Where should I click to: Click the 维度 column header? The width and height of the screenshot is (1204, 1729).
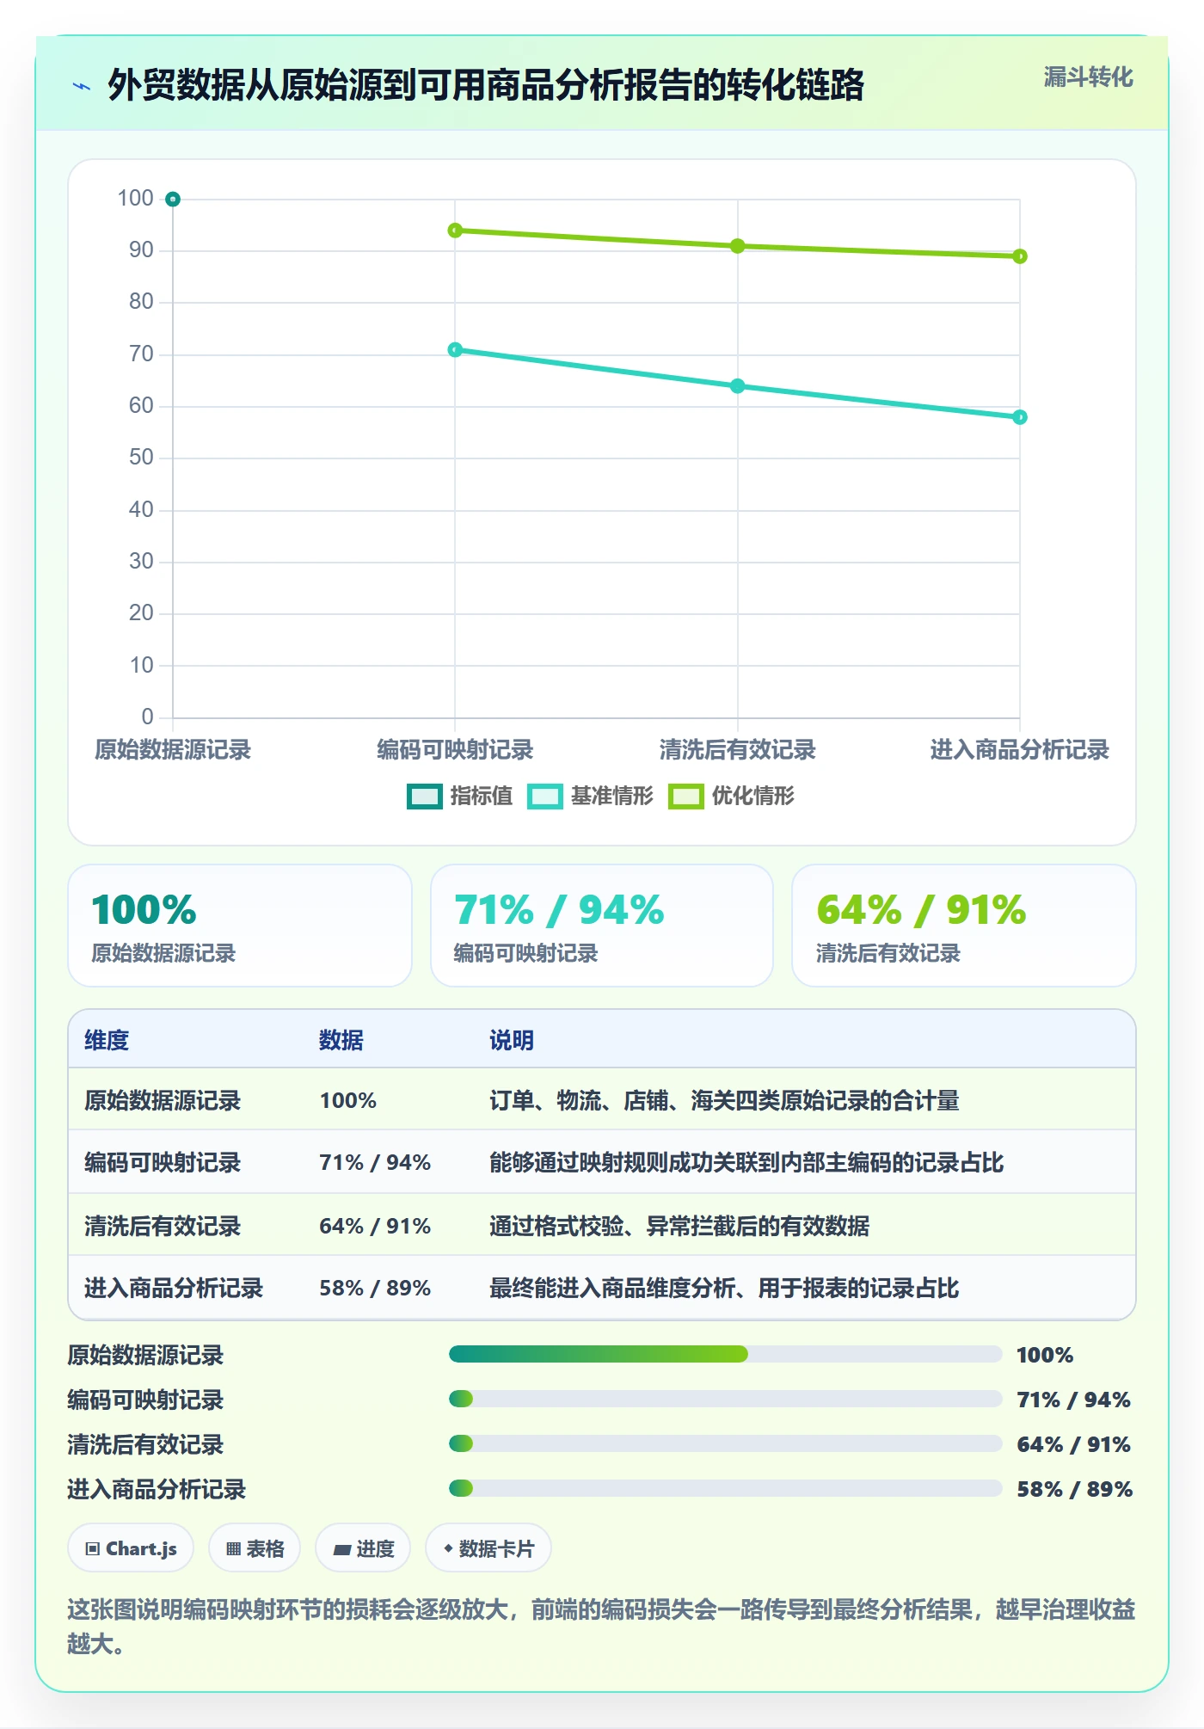(x=107, y=1040)
